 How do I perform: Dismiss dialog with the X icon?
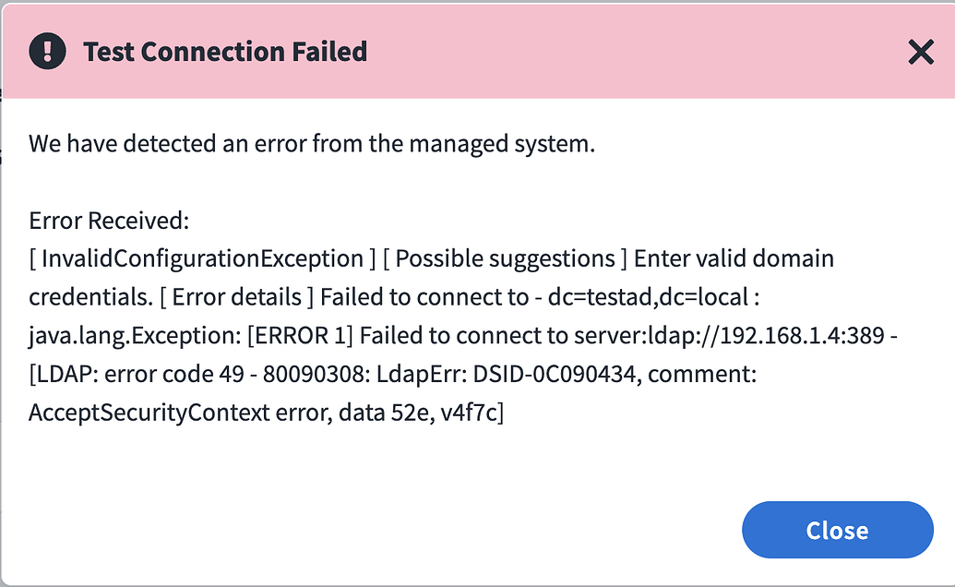(921, 53)
